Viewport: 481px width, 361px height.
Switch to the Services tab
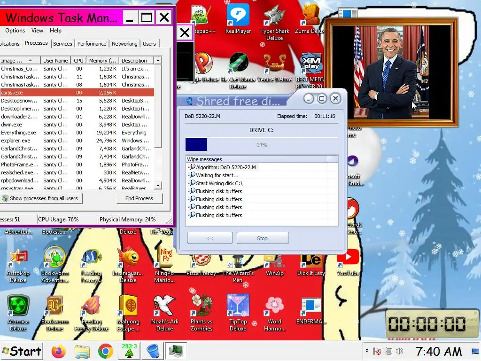(62, 44)
